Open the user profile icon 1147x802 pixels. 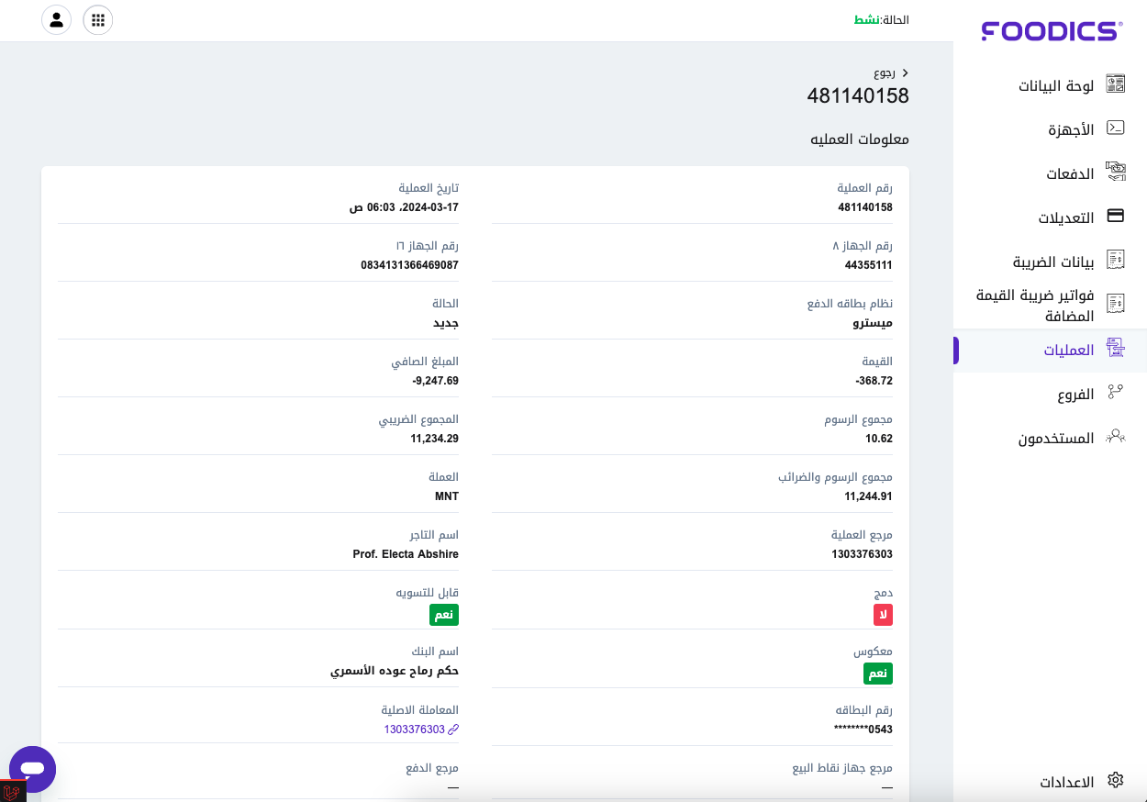tap(56, 20)
